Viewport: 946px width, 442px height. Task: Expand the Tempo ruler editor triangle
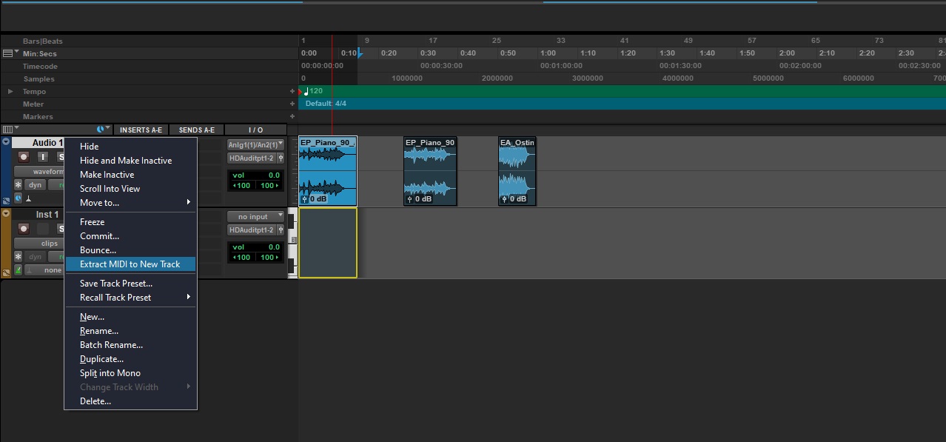point(10,92)
